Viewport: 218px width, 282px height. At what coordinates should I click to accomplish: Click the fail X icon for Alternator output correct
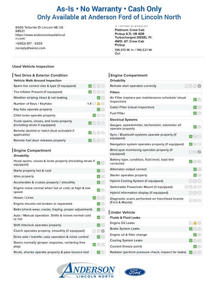click(199, 169)
